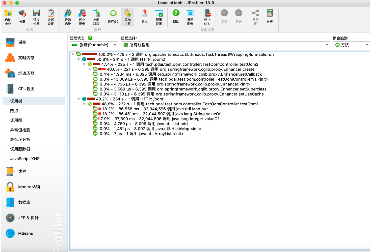Select the java.lang.String.valueOf row
Viewport: 370px width, 252px height.
157,114
